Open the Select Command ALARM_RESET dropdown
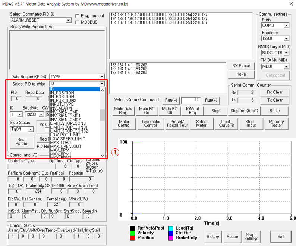Viewport: 296px width, 246px height. tap(69, 20)
